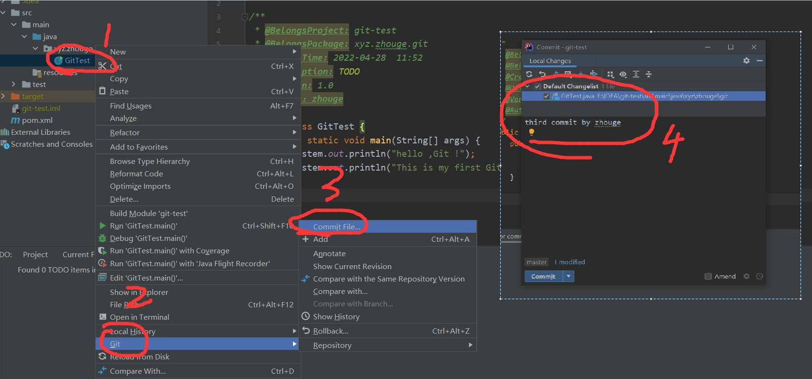Click the master branch label
The image size is (812, 379).
click(x=537, y=262)
